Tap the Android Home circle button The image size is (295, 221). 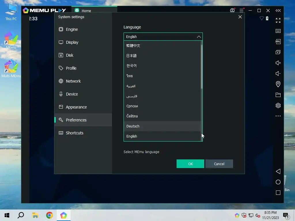[x=278, y=182]
